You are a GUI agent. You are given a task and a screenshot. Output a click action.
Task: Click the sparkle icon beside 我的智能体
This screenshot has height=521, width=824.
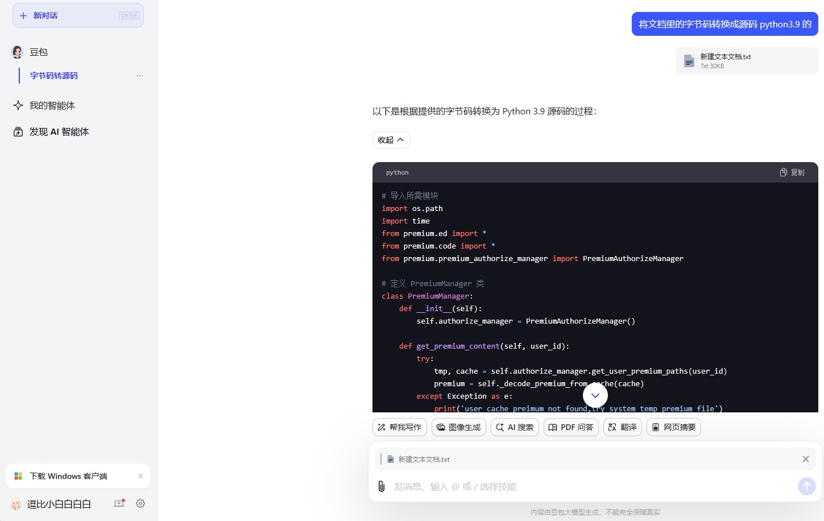point(18,105)
